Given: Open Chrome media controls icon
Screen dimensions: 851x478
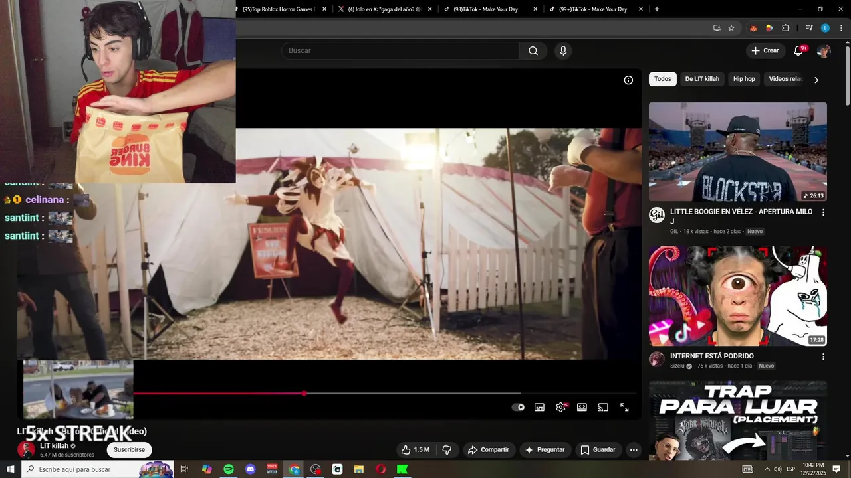Looking at the screenshot, I should click(809, 28).
